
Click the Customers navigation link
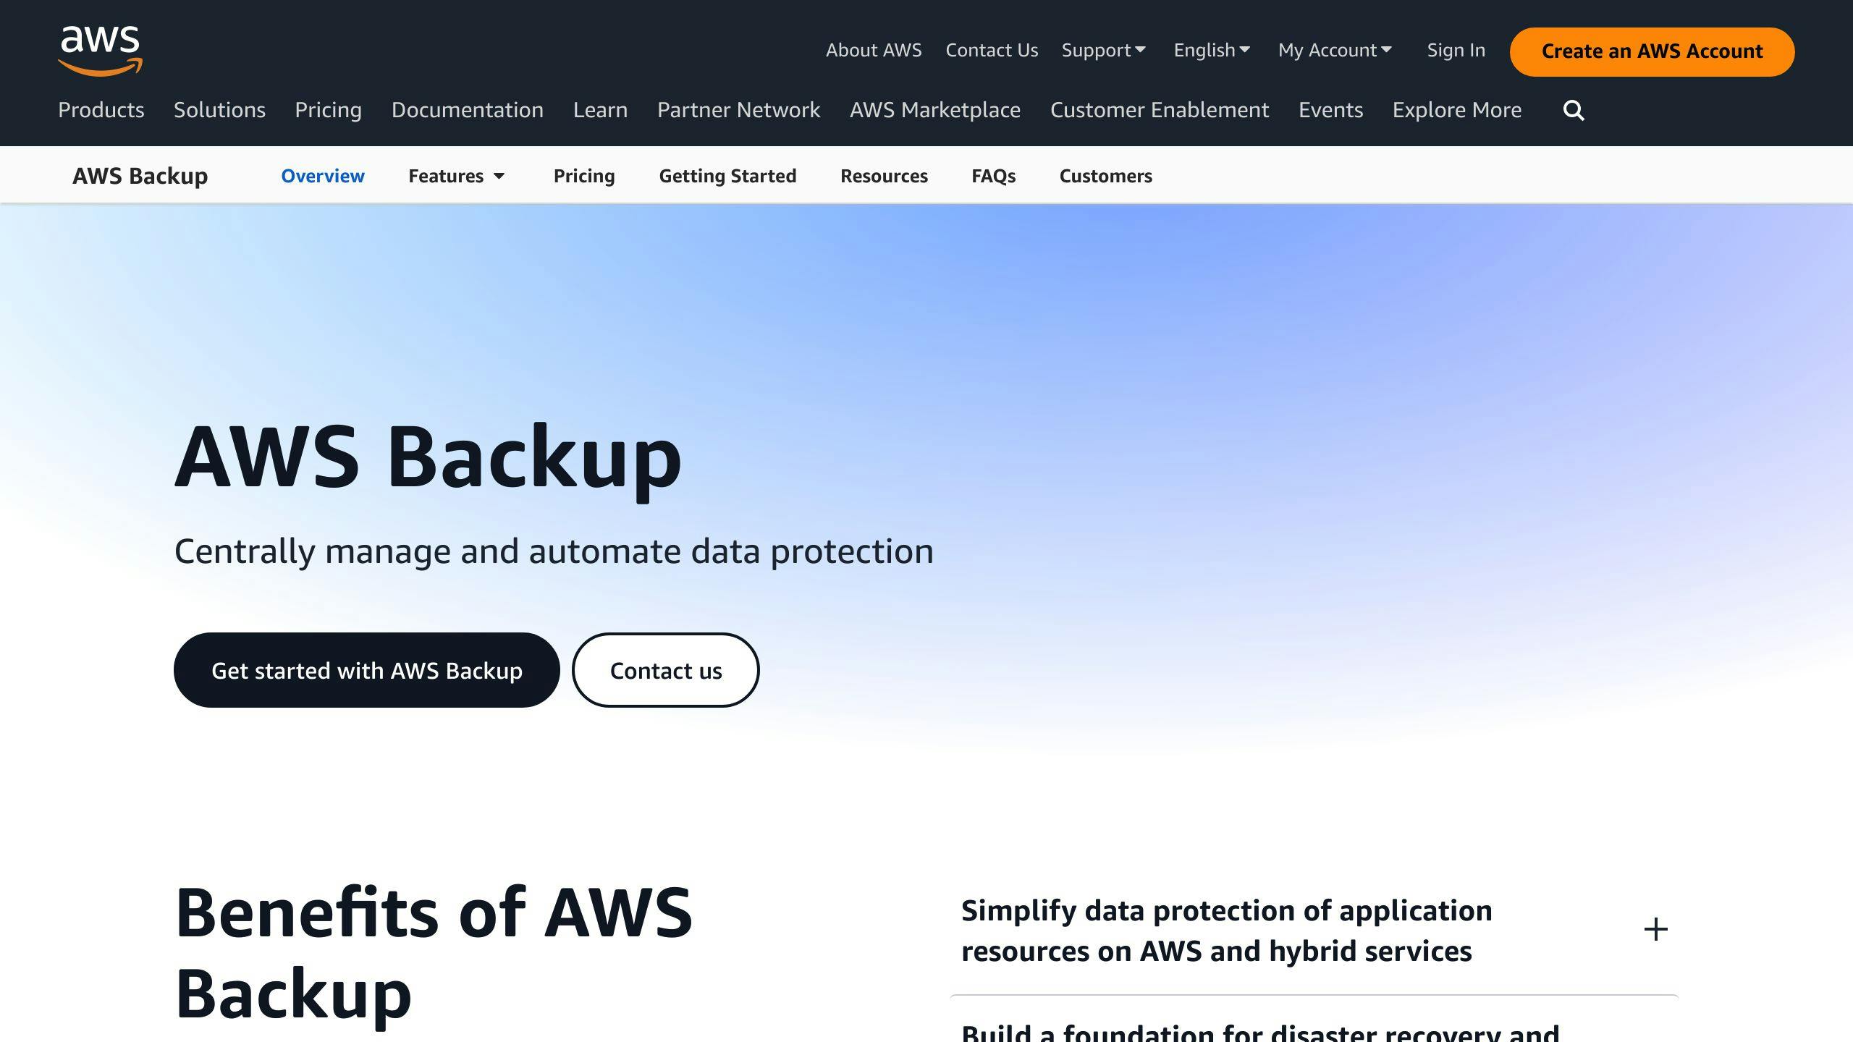pyautogui.click(x=1106, y=176)
